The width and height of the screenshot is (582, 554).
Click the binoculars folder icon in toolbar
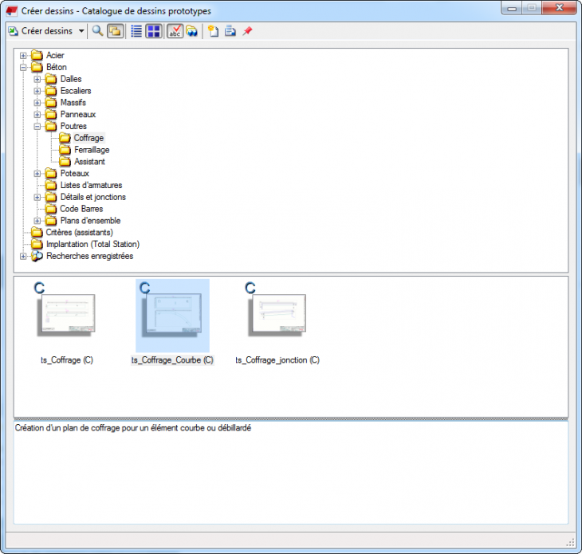[192, 31]
